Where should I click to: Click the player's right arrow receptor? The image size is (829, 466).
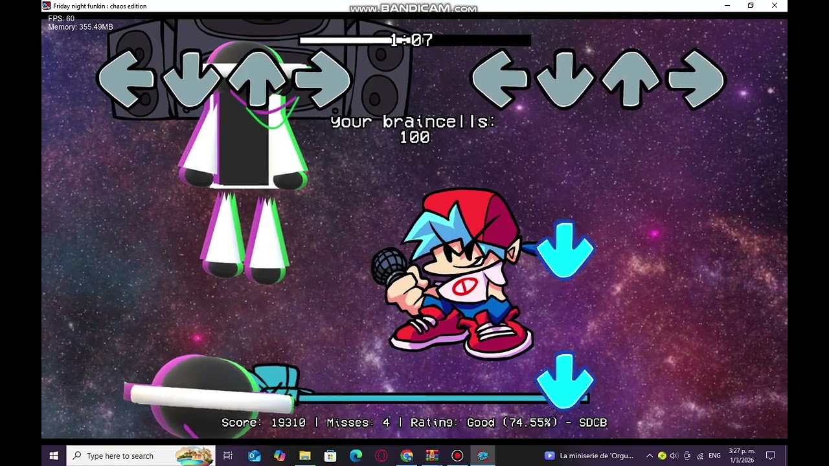click(x=696, y=79)
